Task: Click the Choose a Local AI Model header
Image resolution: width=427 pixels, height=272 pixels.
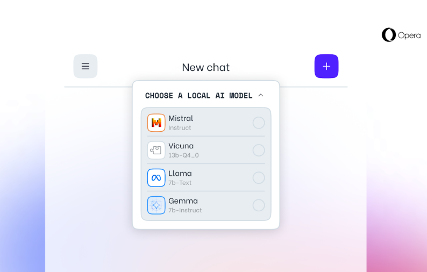Action: [198, 96]
